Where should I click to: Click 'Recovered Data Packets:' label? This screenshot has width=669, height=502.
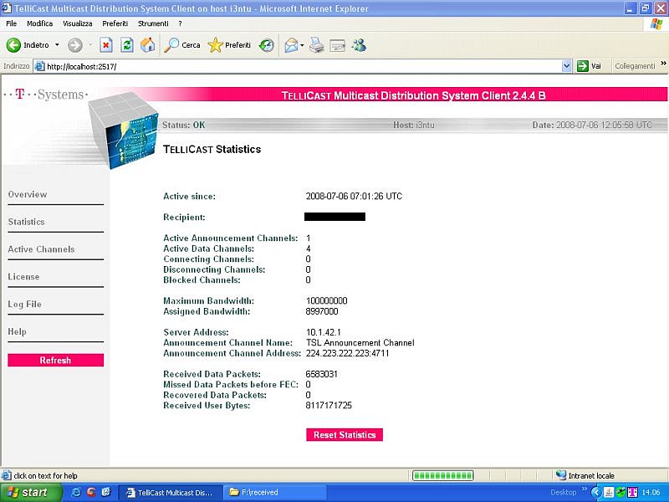[215, 395]
